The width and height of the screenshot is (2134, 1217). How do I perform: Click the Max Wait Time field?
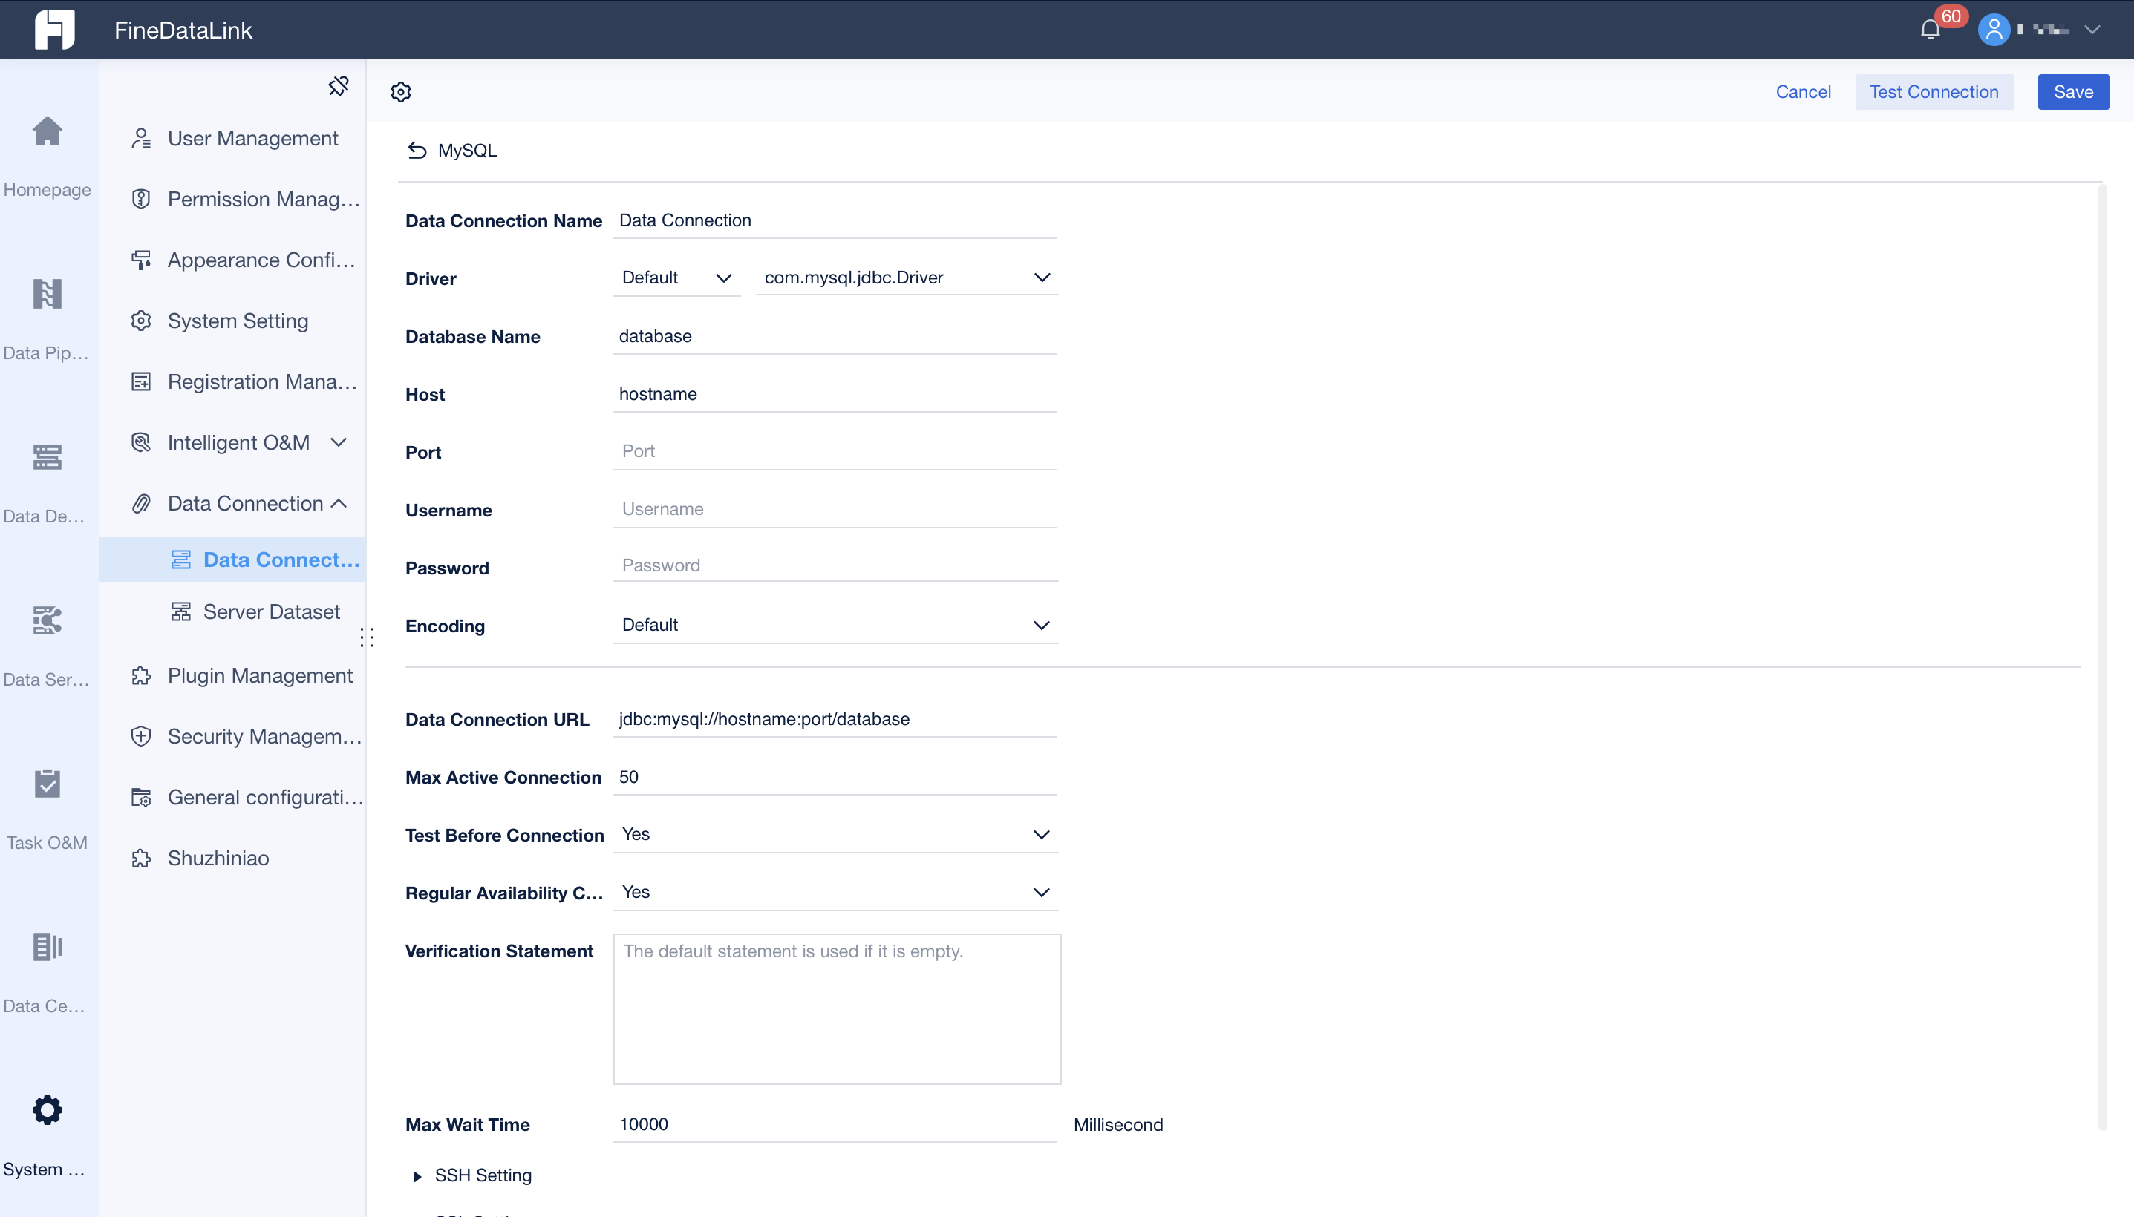click(835, 1124)
